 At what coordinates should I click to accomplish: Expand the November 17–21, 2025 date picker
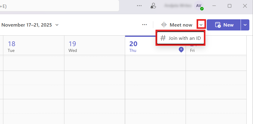57,25
